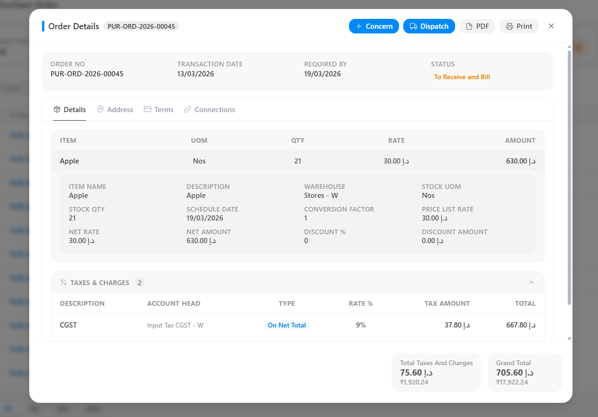Go to the Terms tab
This screenshot has height=417, width=598.
pos(158,110)
